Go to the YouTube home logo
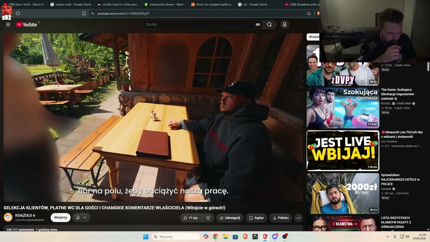Viewport: 430px width, 242px height. click(27, 24)
